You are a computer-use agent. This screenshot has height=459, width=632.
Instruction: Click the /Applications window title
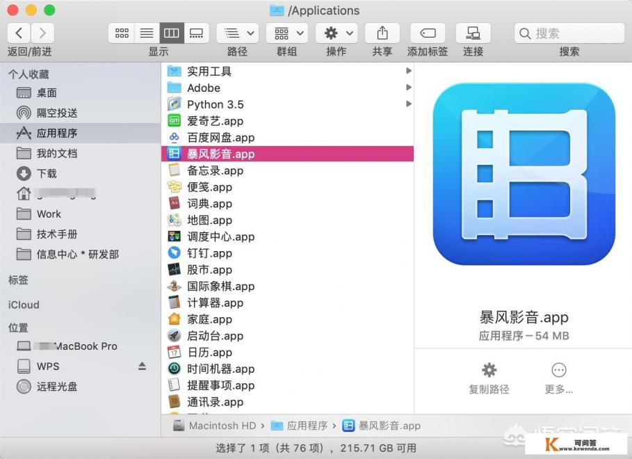click(x=315, y=10)
